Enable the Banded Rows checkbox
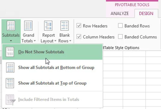Image resolution: width=161 pixels, height=109 pixels. pyautogui.click(x=120, y=26)
